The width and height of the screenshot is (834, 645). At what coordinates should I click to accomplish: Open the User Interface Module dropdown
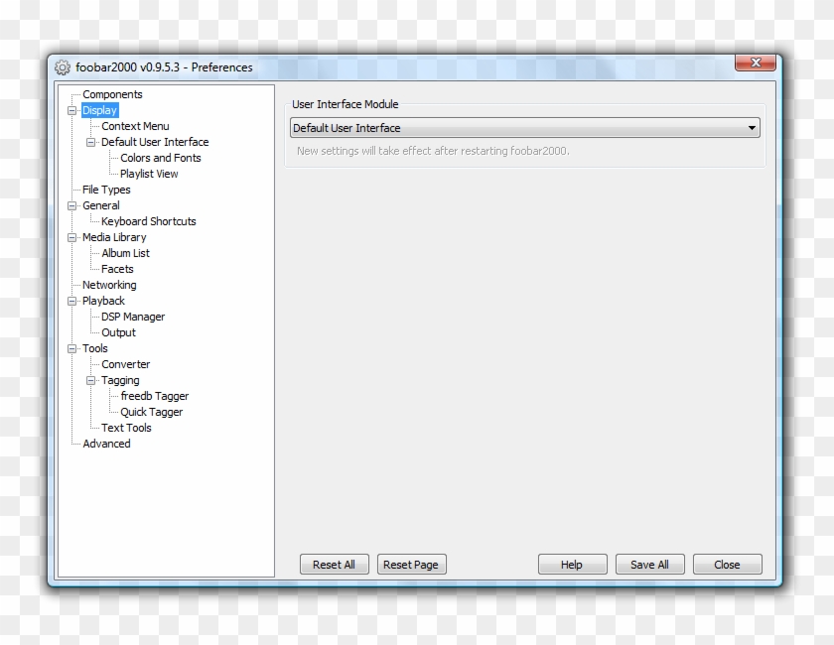(x=752, y=127)
